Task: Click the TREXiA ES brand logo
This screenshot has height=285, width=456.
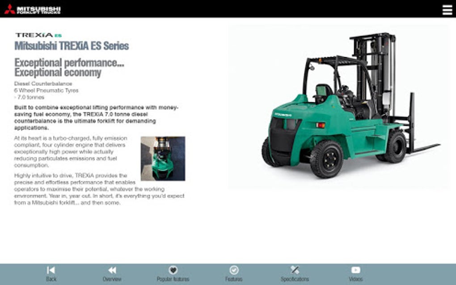Action: 38,35
